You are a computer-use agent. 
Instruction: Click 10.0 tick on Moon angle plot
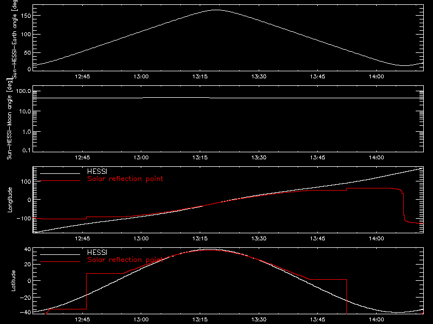click(x=25, y=111)
